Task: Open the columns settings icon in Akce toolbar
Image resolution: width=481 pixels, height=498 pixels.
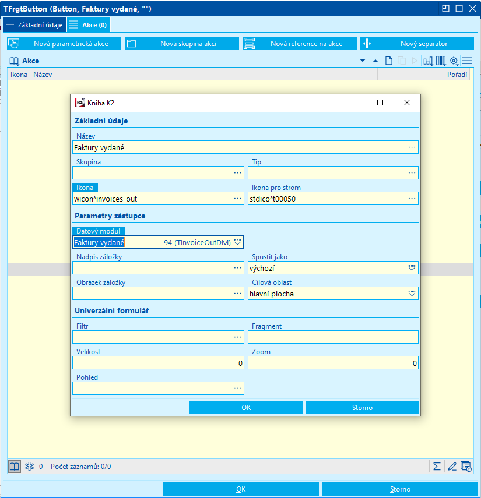Action: pyautogui.click(x=441, y=61)
